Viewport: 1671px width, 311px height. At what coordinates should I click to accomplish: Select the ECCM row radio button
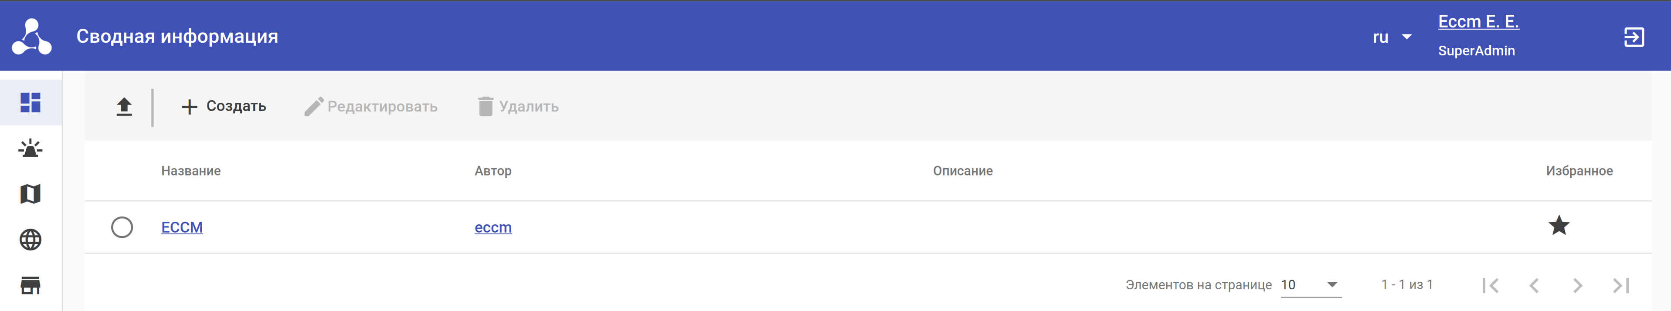click(x=122, y=227)
